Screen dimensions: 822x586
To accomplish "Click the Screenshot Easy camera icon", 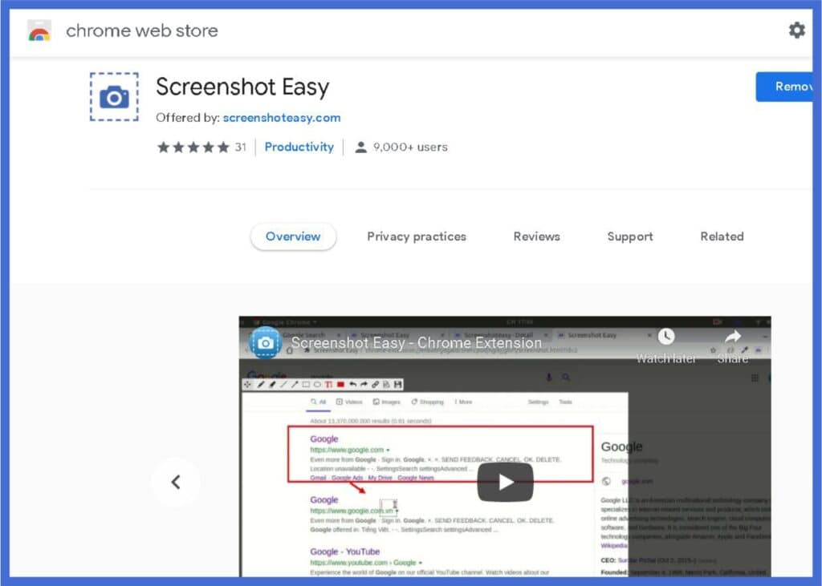I will [x=114, y=97].
